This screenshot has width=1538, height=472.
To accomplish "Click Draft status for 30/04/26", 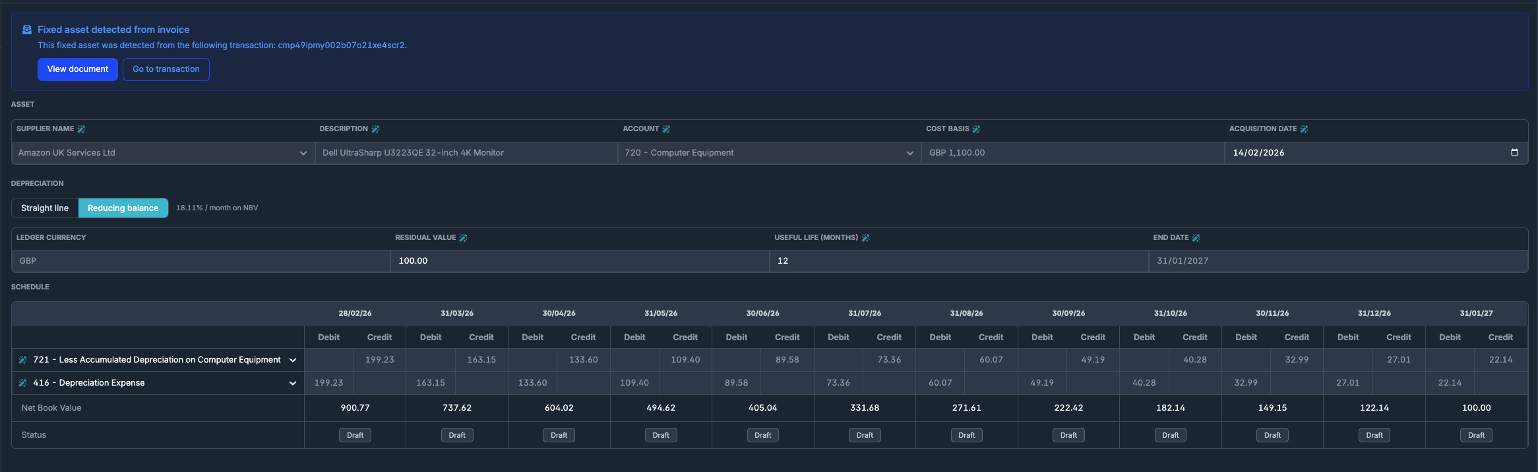I will [x=559, y=435].
